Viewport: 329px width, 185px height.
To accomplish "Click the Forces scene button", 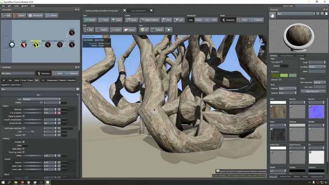I will click(x=131, y=20).
